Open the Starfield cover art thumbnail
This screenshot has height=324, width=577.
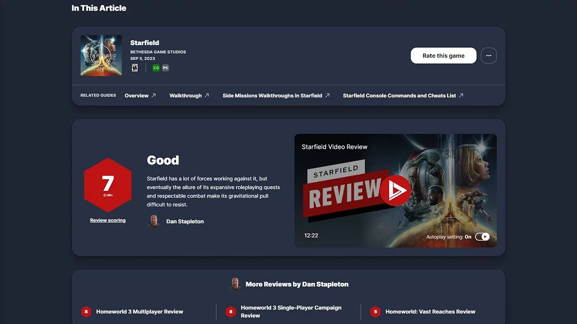pyautogui.click(x=101, y=55)
